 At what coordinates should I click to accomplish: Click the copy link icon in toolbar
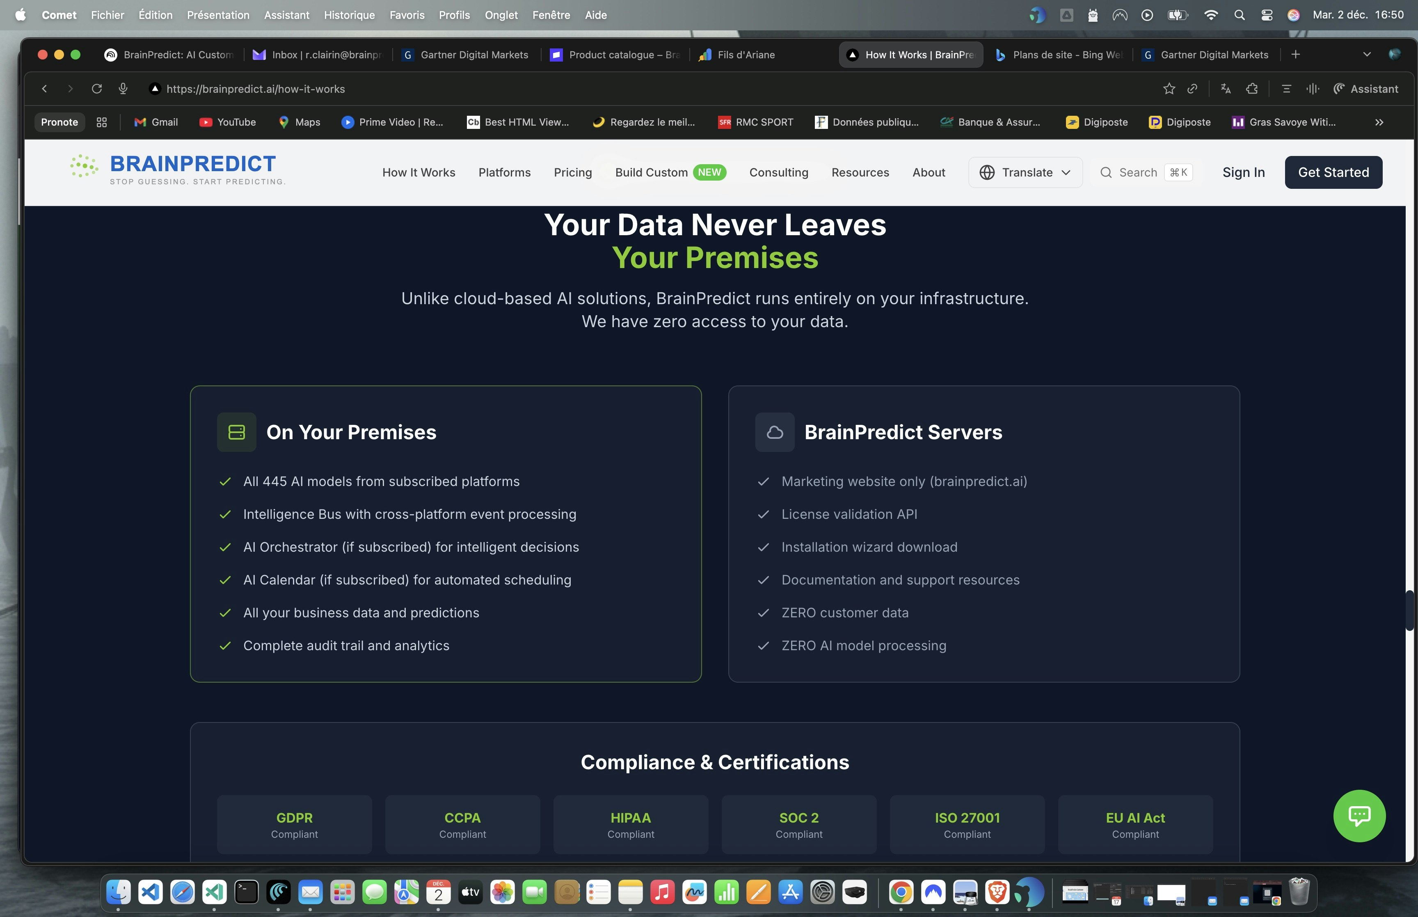1192,89
